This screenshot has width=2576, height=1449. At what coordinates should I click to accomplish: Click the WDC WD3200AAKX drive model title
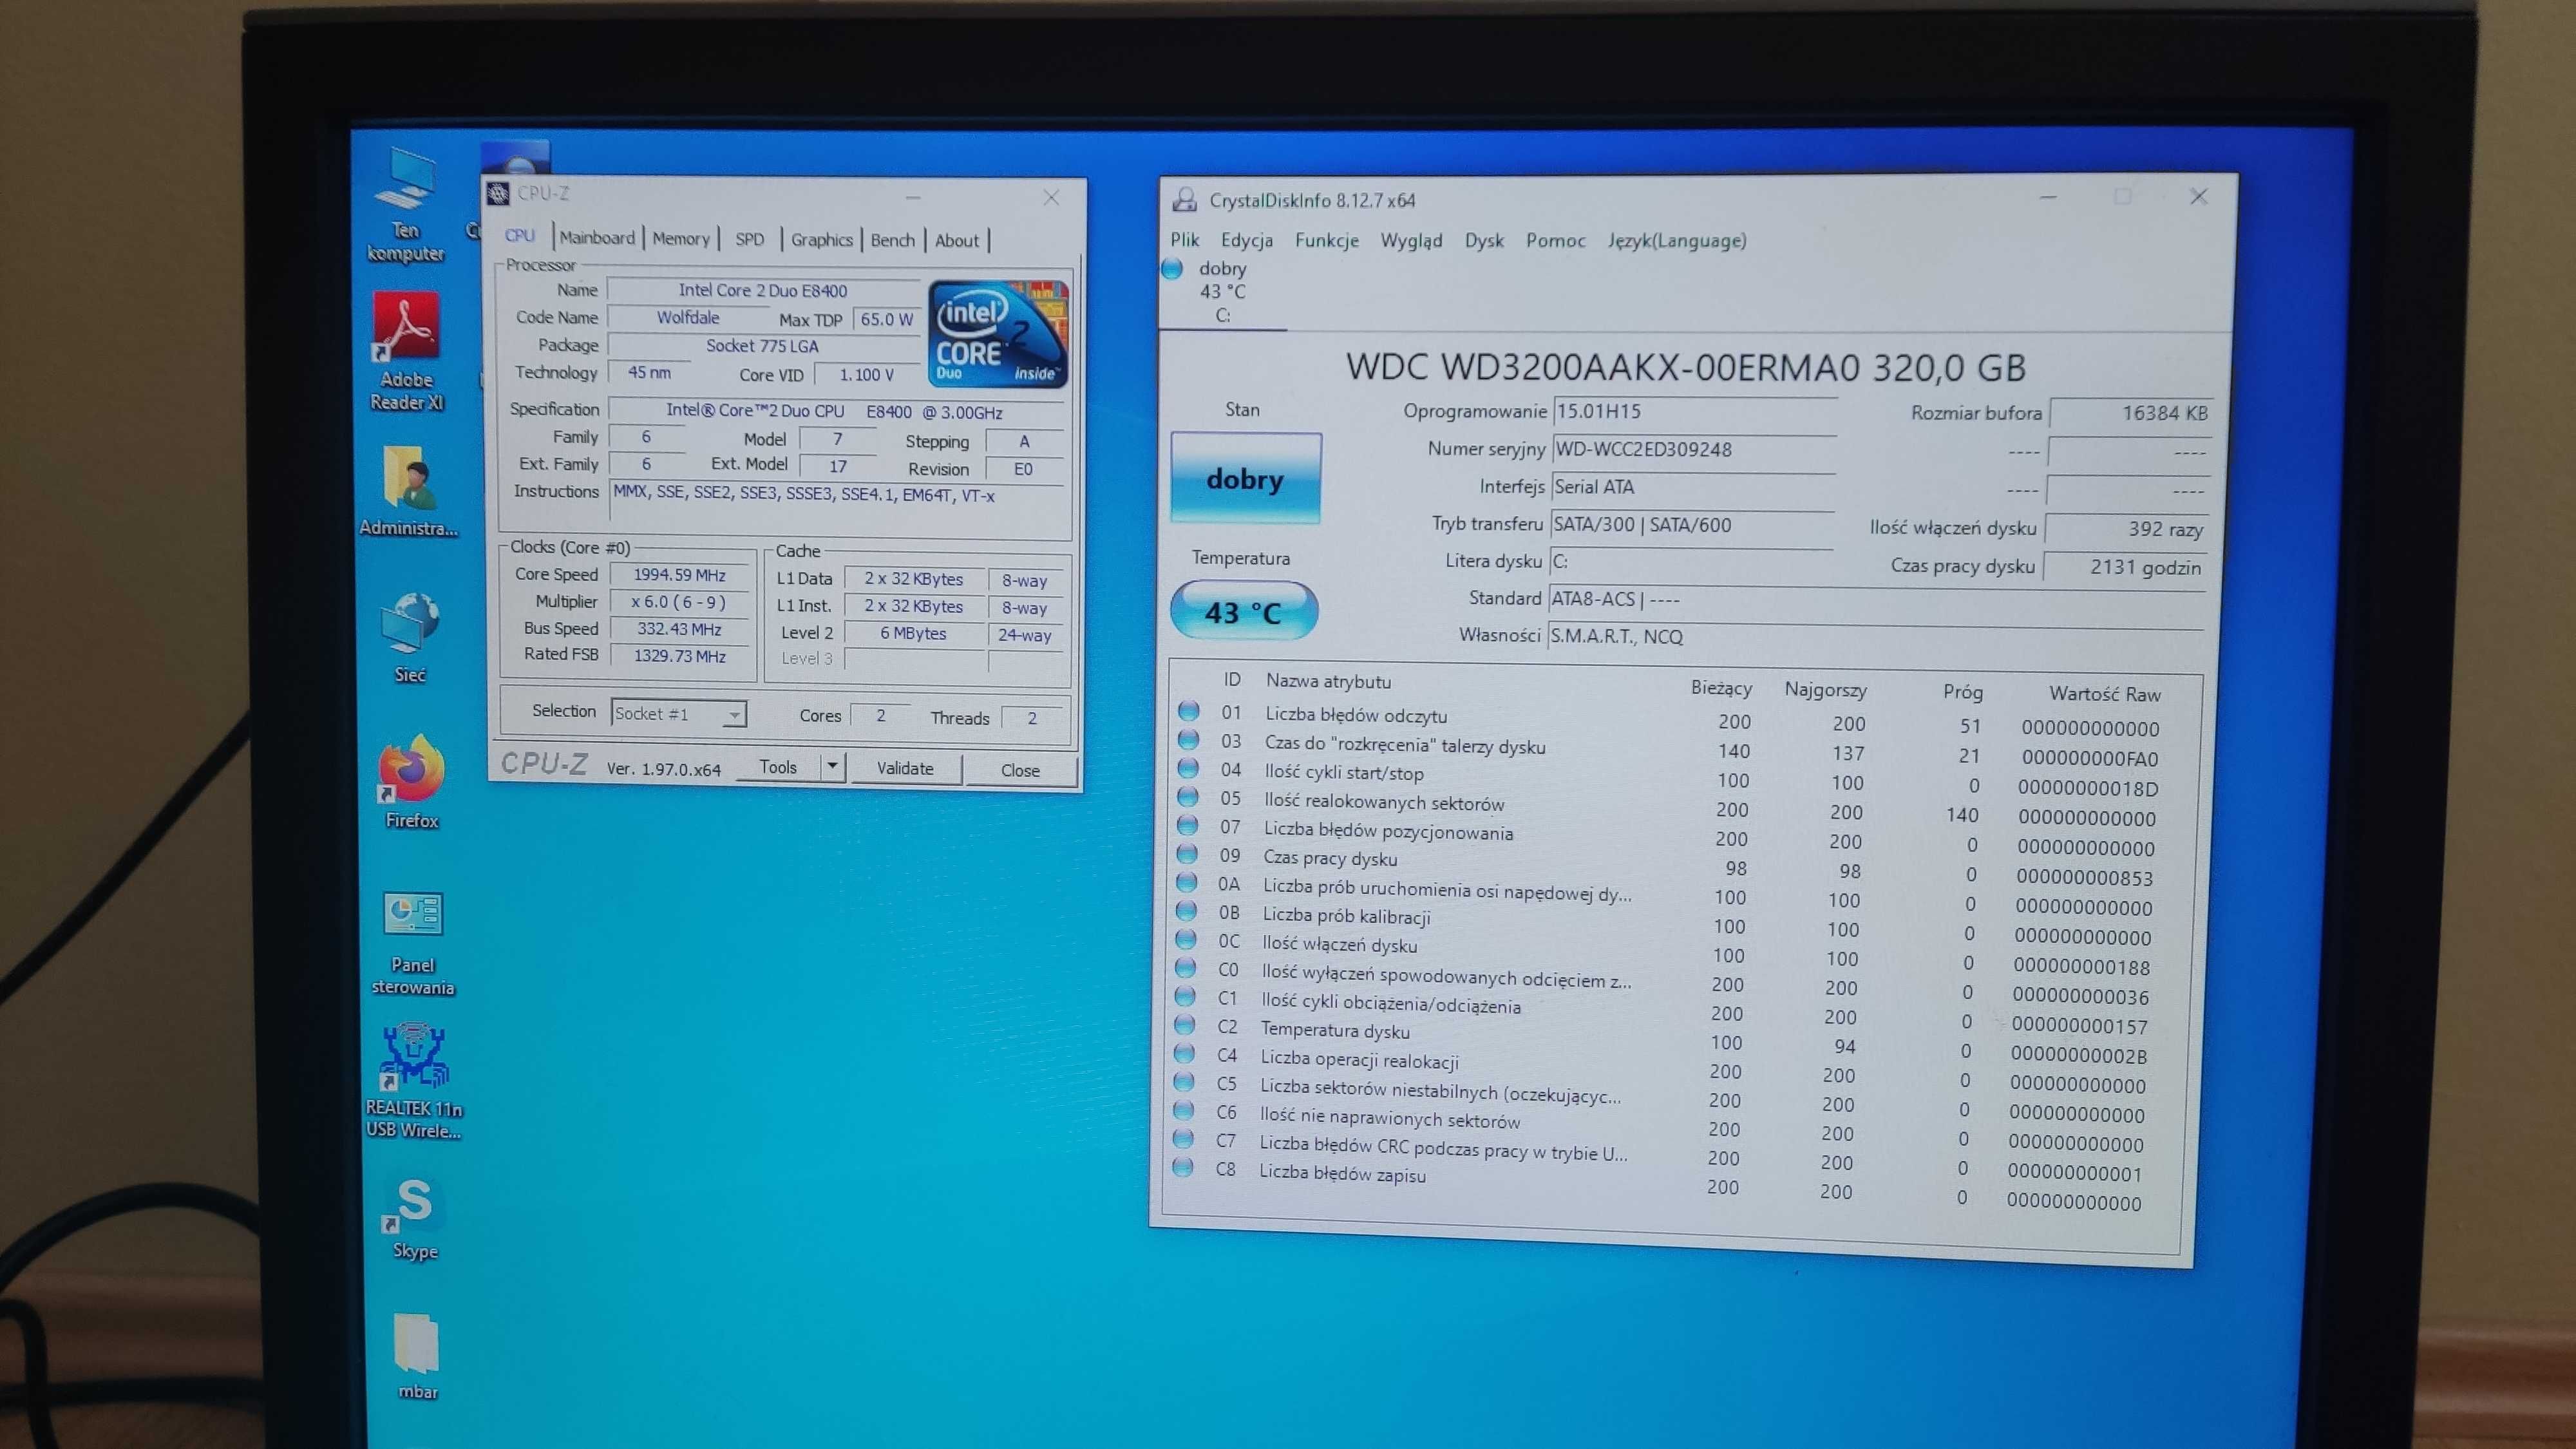coord(1686,367)
